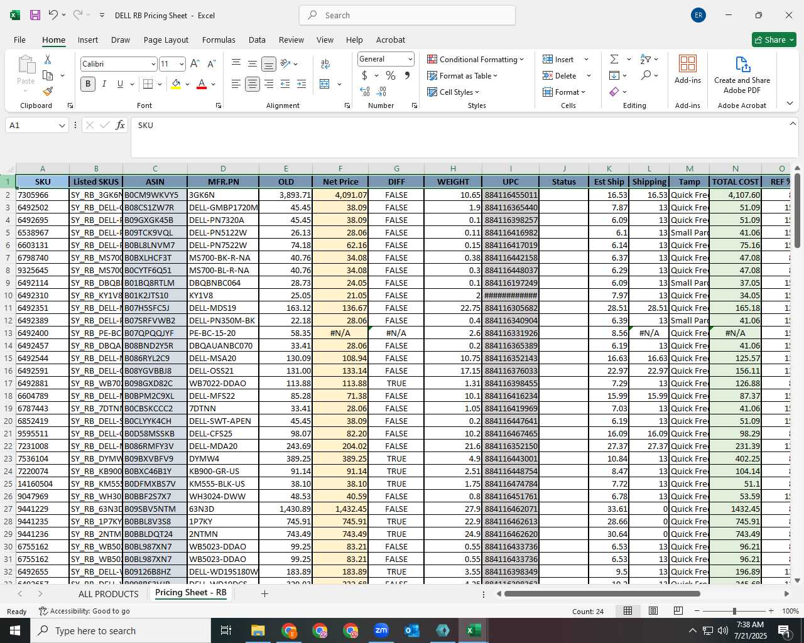Expand the formula bar chevron
The width and height of the screenshot is (804, 643).
tap(793, 124)
